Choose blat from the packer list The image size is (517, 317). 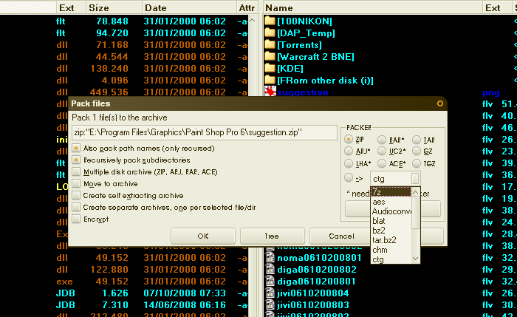391,221
